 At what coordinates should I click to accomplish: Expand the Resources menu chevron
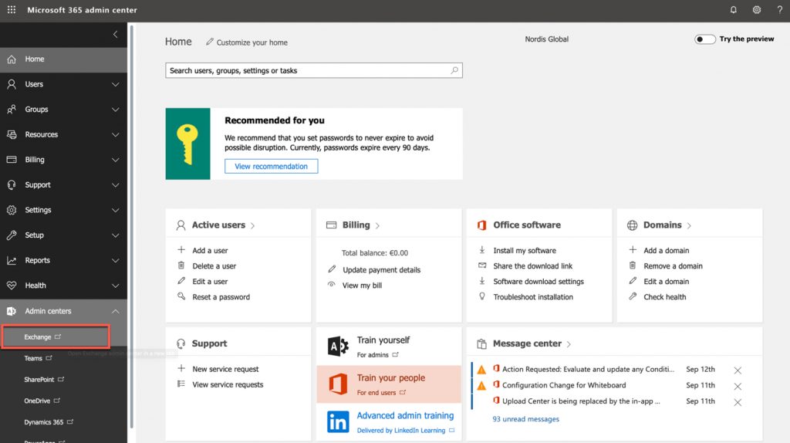[x=116, y=134]
